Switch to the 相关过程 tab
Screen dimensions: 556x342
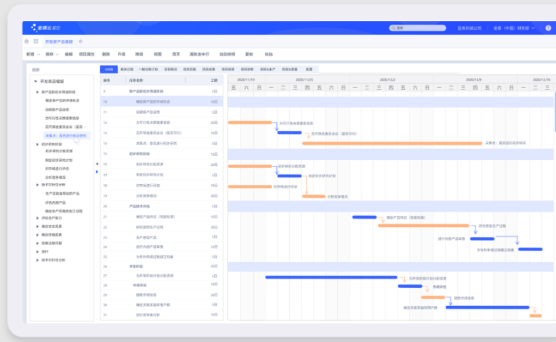[127, 69]
